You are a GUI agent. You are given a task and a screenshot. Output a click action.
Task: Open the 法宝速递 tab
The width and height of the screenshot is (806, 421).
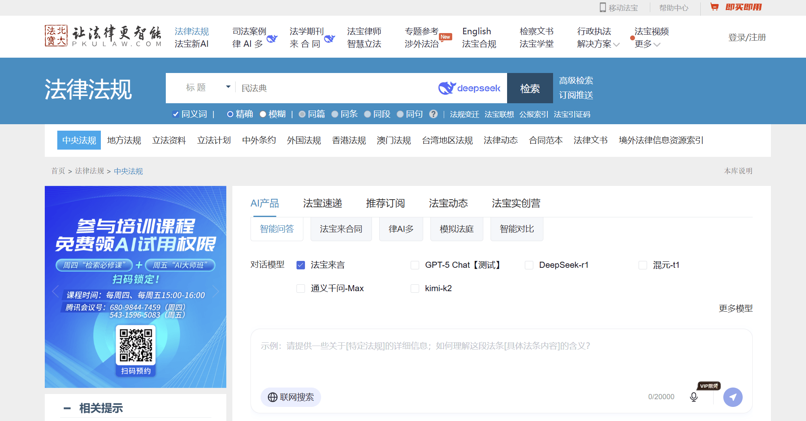[322, 203]
